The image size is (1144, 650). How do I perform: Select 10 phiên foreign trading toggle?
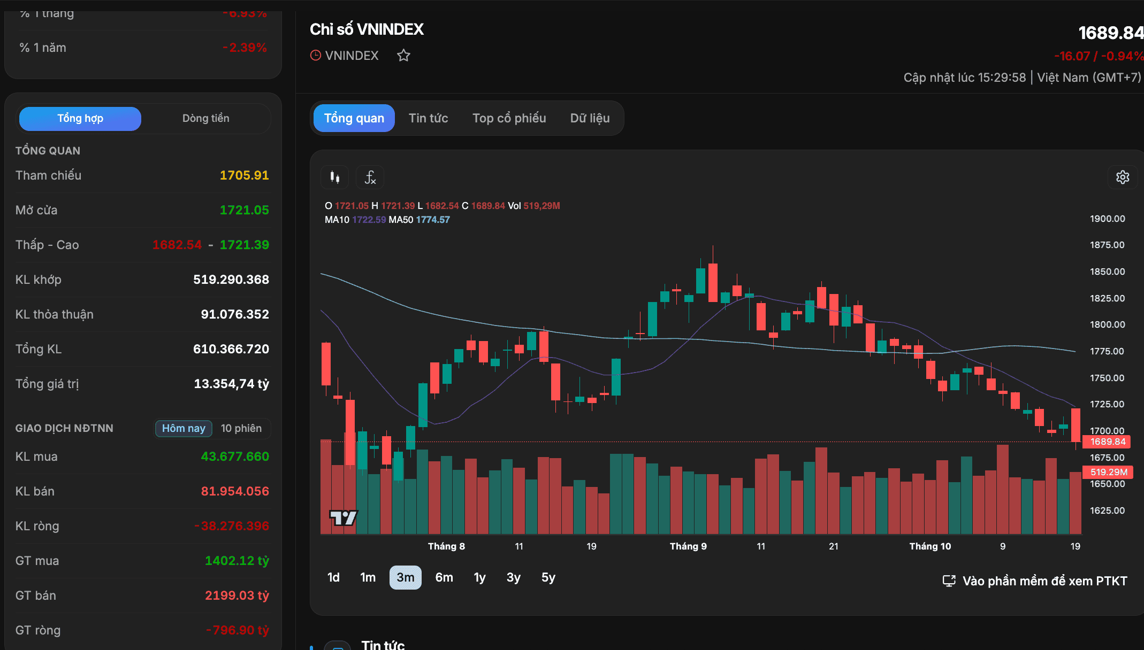pos(241,428)
